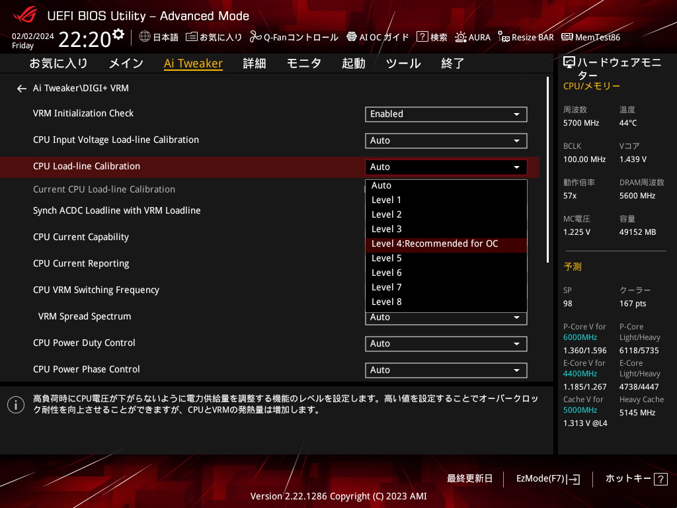The width and height of the screenshot is (677, 508).
Task: Select Auto in the open dropdown list
Action: [446, 185]
